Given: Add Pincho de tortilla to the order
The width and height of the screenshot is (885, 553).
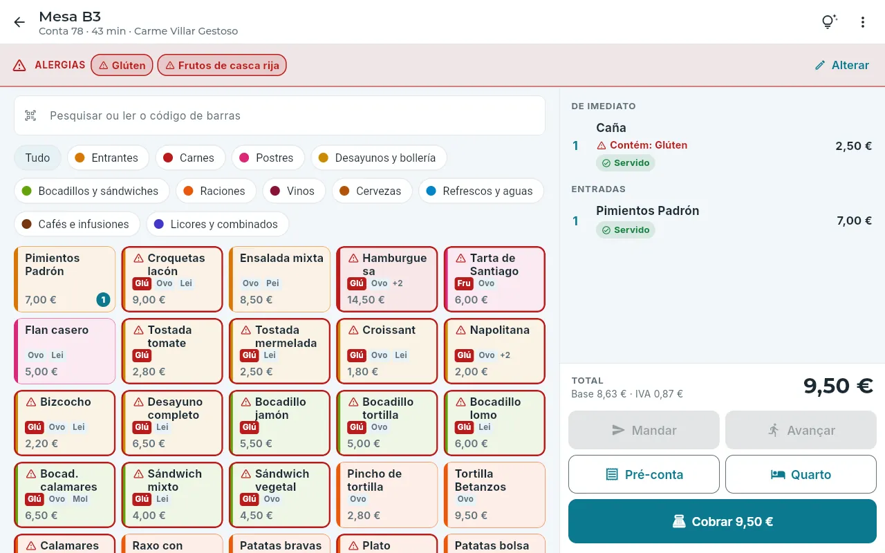Looking at the screenshot, I should click(387, 495).
